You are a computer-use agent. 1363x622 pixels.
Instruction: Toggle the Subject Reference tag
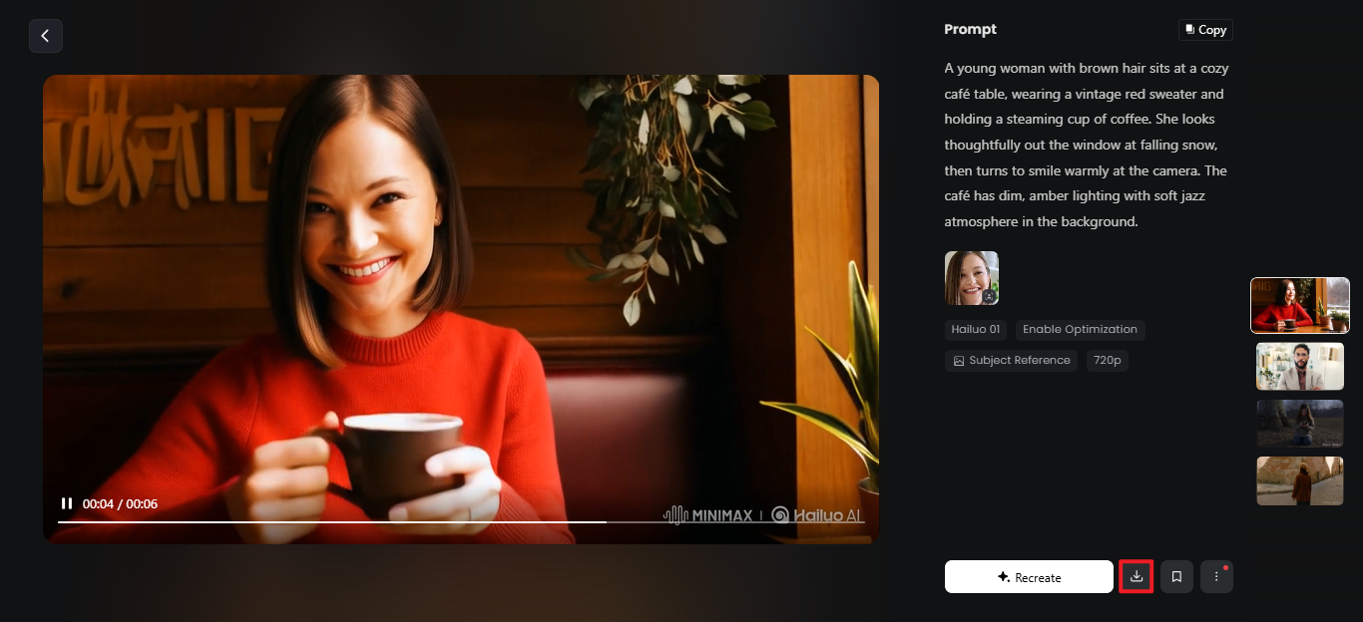click(x=1011, y=360)
